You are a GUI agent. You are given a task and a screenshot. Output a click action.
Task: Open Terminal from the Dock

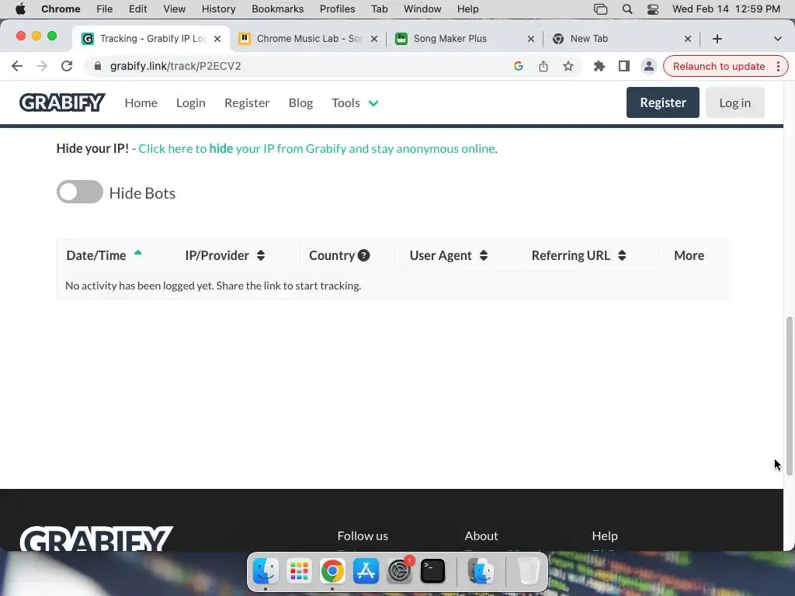click(432, 570)
